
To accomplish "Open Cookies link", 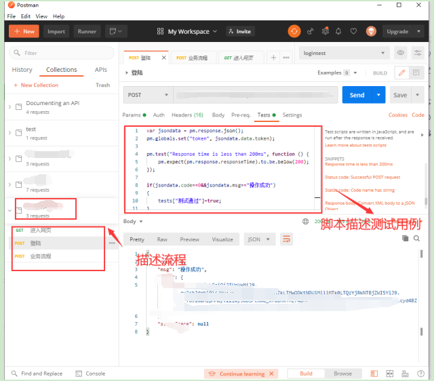I will pyautogui.click(x=398, y=115).
